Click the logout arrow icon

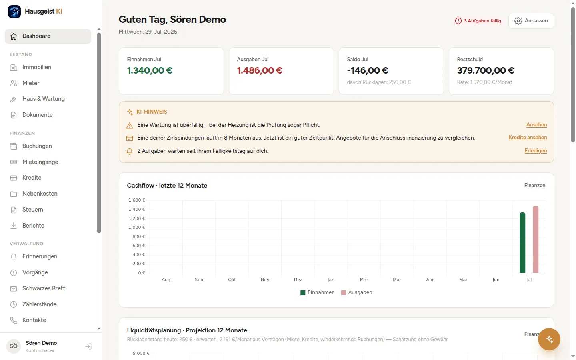(88, 346)
